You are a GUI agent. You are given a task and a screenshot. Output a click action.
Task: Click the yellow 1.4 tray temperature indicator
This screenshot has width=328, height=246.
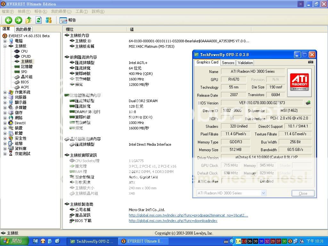pos(238,241)
